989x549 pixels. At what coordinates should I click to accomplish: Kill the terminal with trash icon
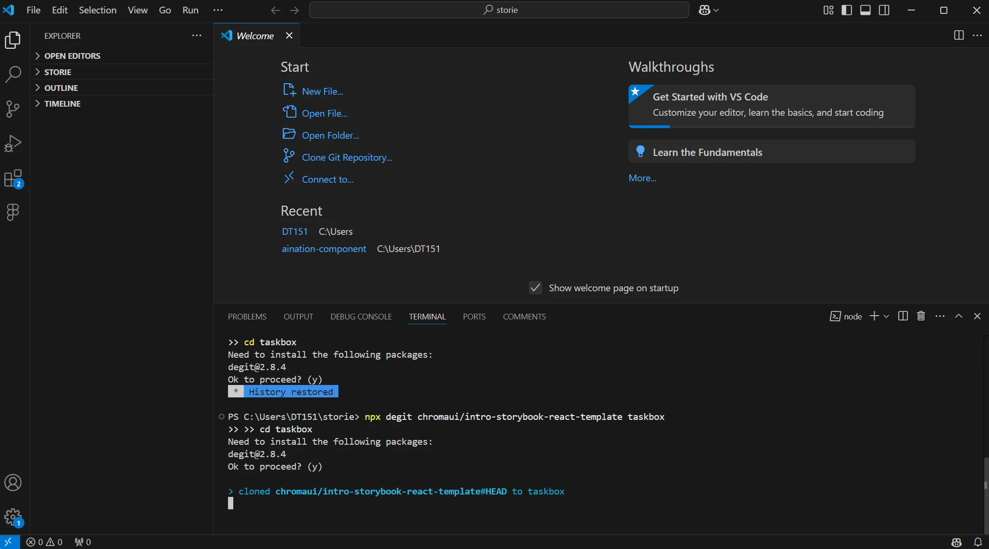point(921,316)
